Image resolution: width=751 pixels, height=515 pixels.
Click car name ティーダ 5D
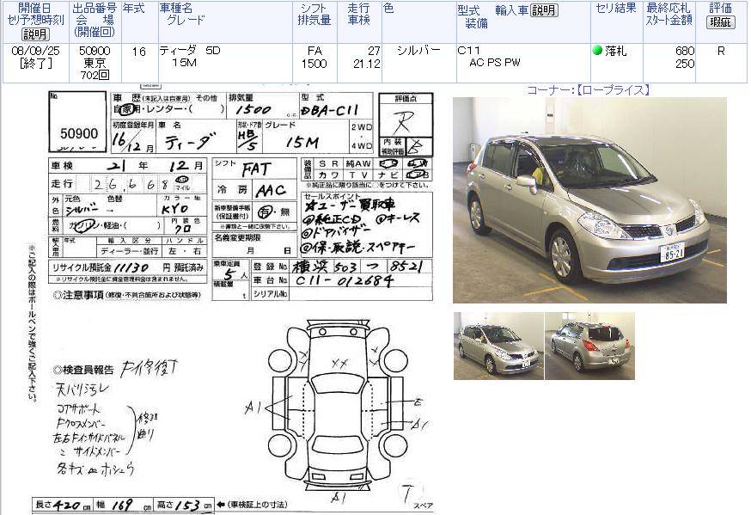point(190,51)
